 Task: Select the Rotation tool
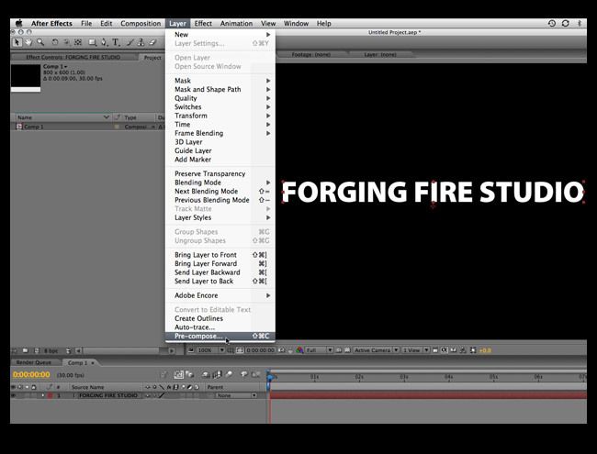pos(55,42)
